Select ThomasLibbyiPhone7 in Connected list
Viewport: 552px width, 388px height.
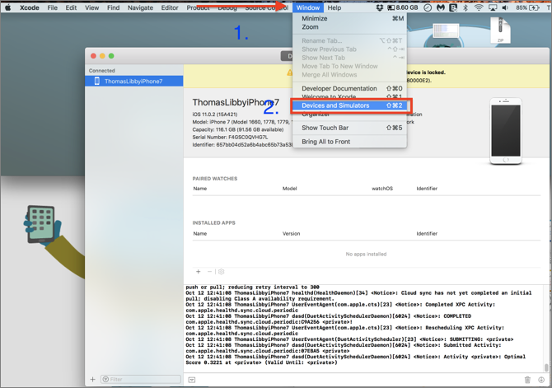click(x=133, y=81)
